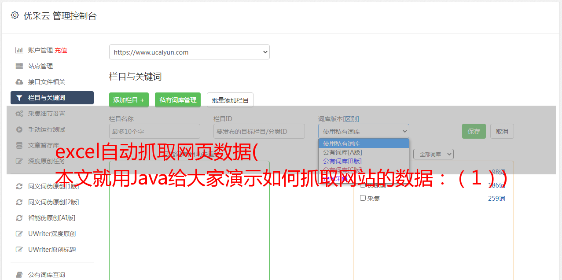Click the 接口文件相关 cloud upload icon
The height and width of the screenshot is (280, 562).
19,82
